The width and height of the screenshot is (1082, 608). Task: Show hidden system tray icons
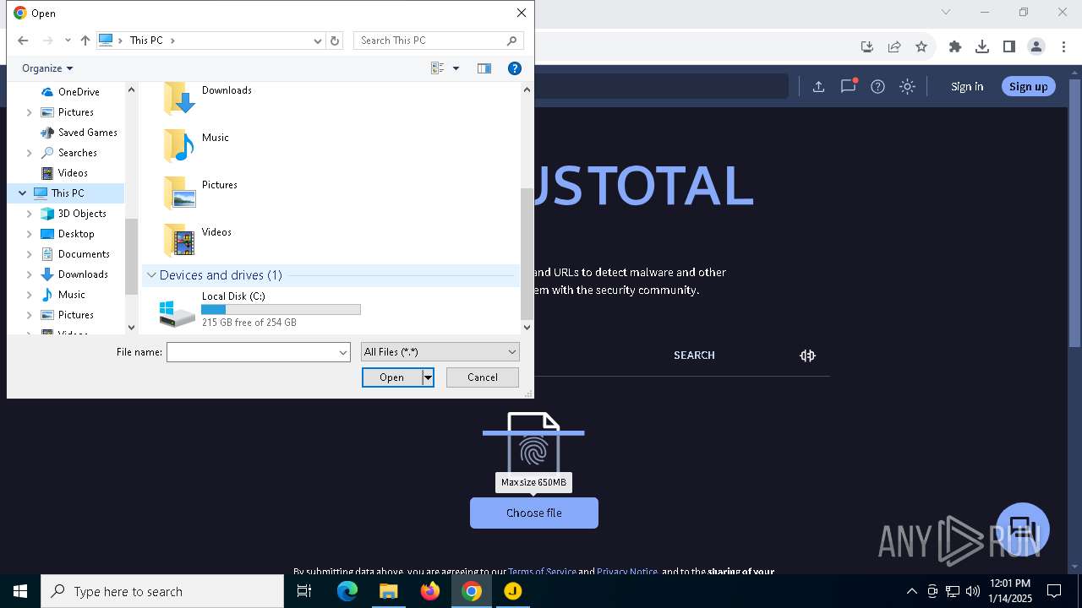point(911,591)
